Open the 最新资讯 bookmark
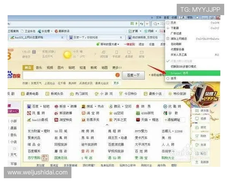 click(x=62, y=31)
